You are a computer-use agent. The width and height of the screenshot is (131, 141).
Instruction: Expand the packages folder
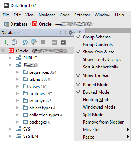[x=17, y=122]
